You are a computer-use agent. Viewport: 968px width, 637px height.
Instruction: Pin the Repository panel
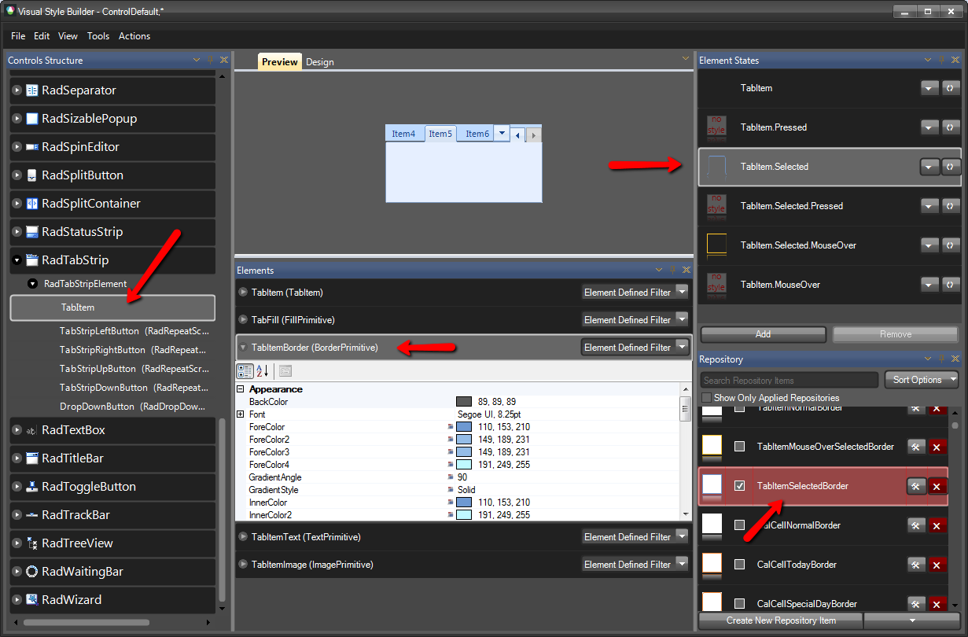[x=941, y=359]
